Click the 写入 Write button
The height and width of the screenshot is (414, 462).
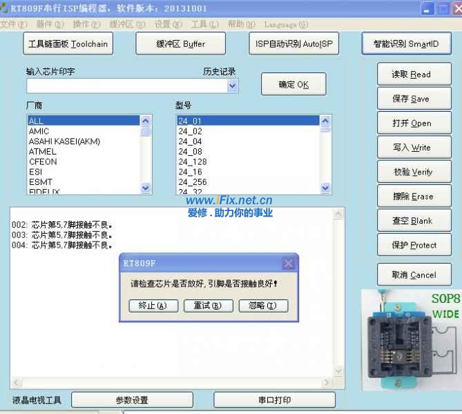click(414, 148)
